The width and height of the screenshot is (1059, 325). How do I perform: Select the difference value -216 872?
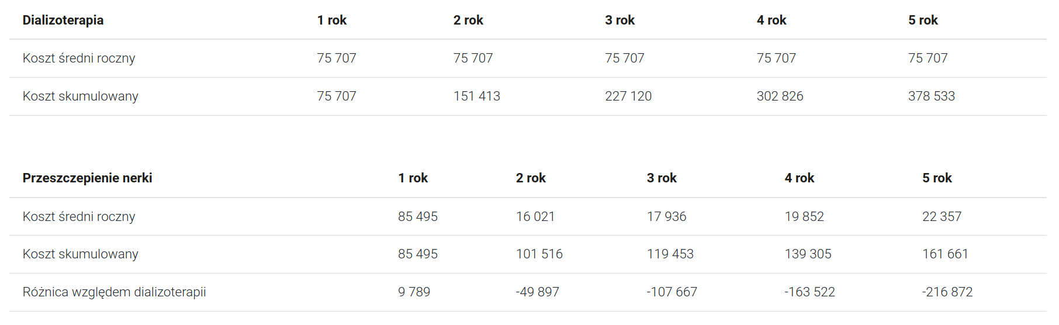947,292
